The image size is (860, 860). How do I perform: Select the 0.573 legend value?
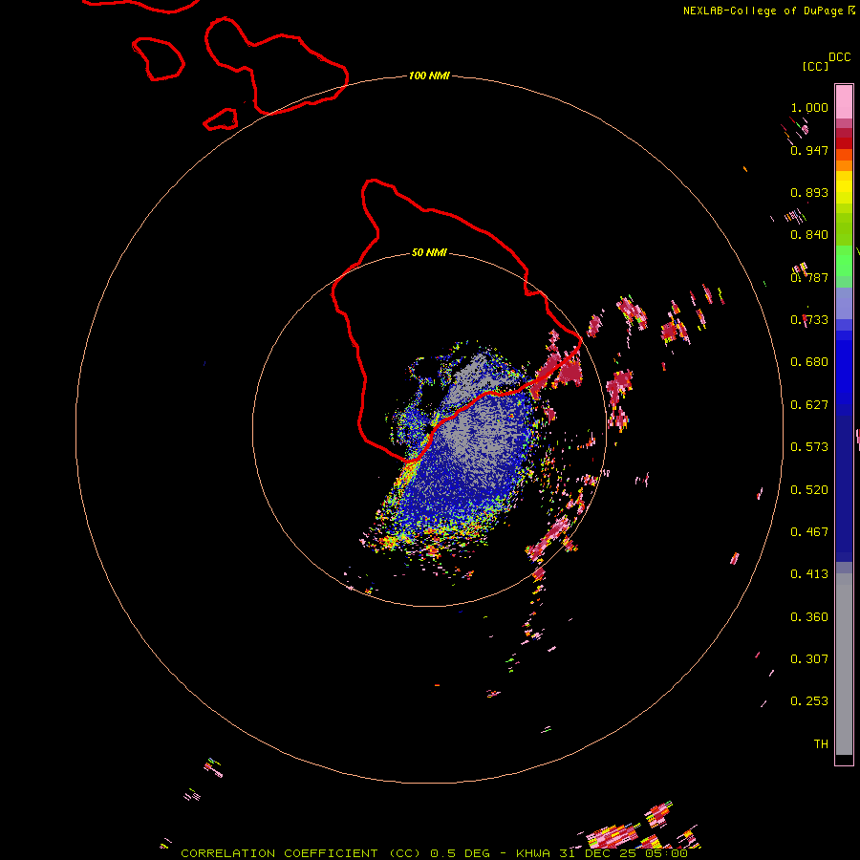point(809,447)
